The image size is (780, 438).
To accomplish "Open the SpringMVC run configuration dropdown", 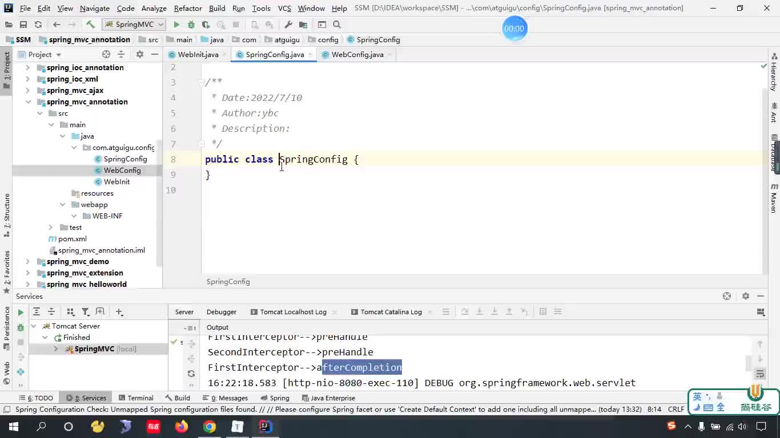I will pos(134,25).
